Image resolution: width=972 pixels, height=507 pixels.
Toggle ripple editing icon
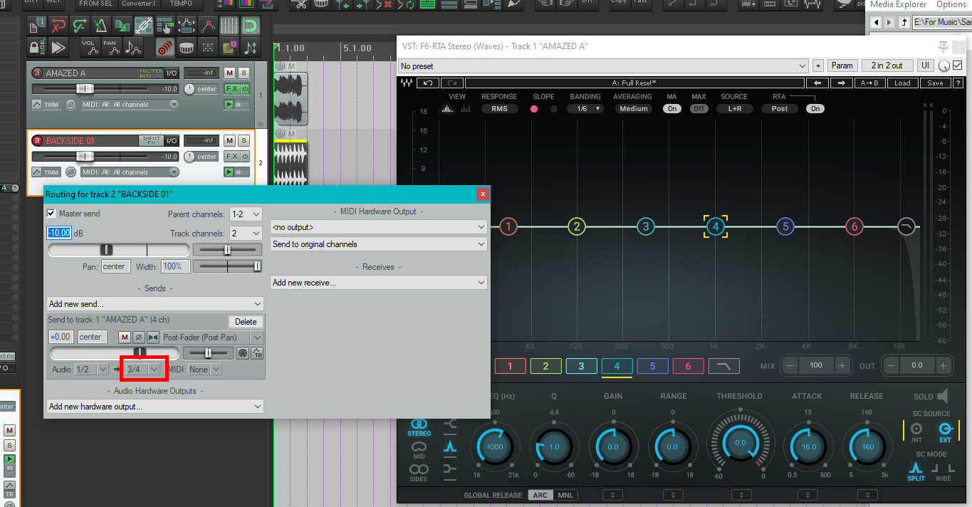point(164,27)
